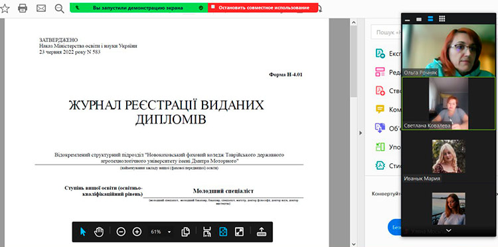This screenshot has height=247, width=498.
Task: Open the page display copy-pages icon
Action: [x=185, y=232]
